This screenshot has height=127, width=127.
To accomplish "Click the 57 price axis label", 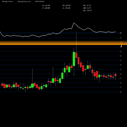I will tap(121, 60).
